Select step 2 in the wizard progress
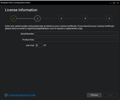Image resolution: width=120 pixels, height=100 pixels. 37,19
